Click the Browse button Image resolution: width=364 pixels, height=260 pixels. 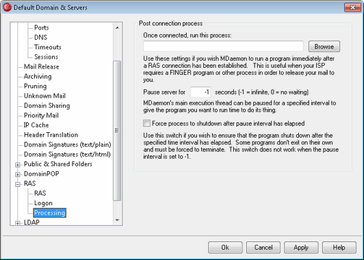coord(324,46)
